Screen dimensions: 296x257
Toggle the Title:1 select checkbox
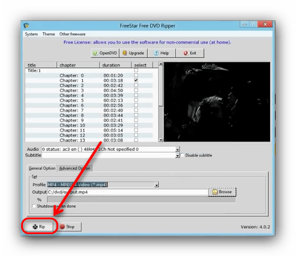click(136, 70)
